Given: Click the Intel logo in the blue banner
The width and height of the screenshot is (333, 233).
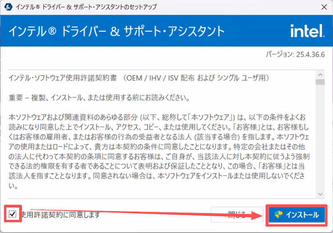Looking at the screenshot, I should point(307,31).
